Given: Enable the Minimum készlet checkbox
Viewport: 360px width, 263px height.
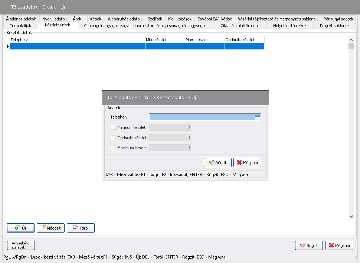Looking at the screenshot, I should point(114,127).
